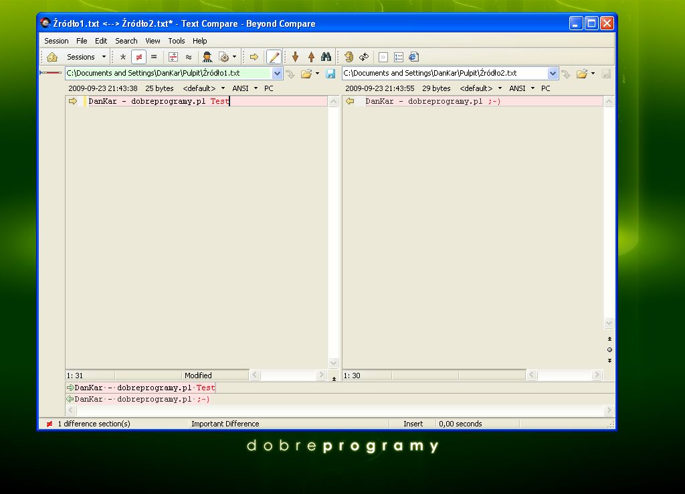
Task: Click right gutter copy-left arrow icon
Action: [349, 101]
